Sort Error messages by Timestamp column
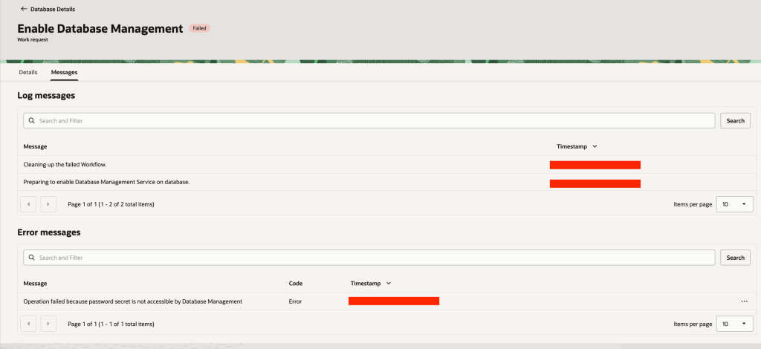The height and width of the screenshot is (349, 761). pyautogui.click(x=371, y=284)
